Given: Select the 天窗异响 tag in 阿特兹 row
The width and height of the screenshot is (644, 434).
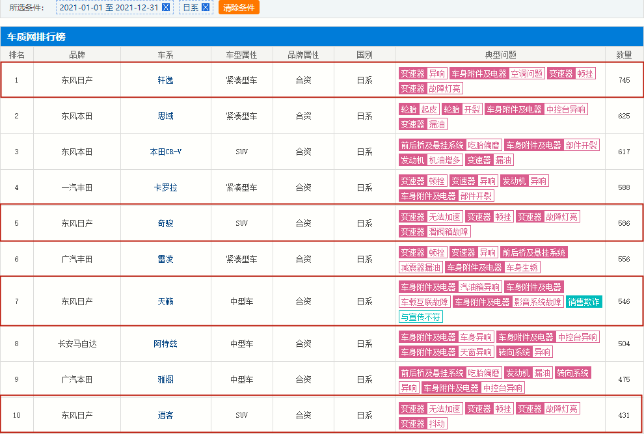Looking at the screenshot, I should click(476, 352).
